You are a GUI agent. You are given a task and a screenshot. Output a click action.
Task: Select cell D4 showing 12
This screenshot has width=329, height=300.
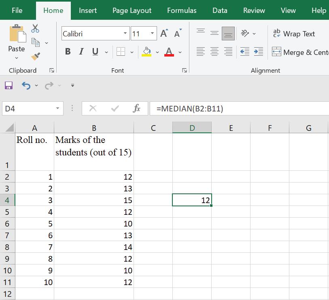(192, 200)
